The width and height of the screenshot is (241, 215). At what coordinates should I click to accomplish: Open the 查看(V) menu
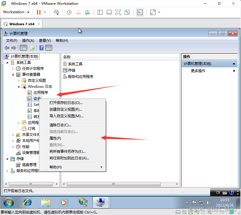[45, 41]
